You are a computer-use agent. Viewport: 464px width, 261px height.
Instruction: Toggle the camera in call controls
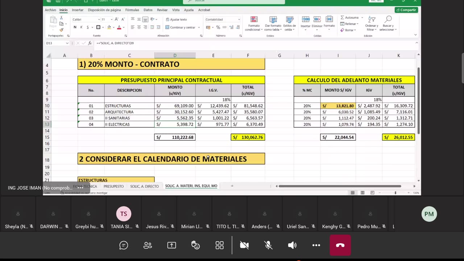pyautogui.click(x=244, y=245)
